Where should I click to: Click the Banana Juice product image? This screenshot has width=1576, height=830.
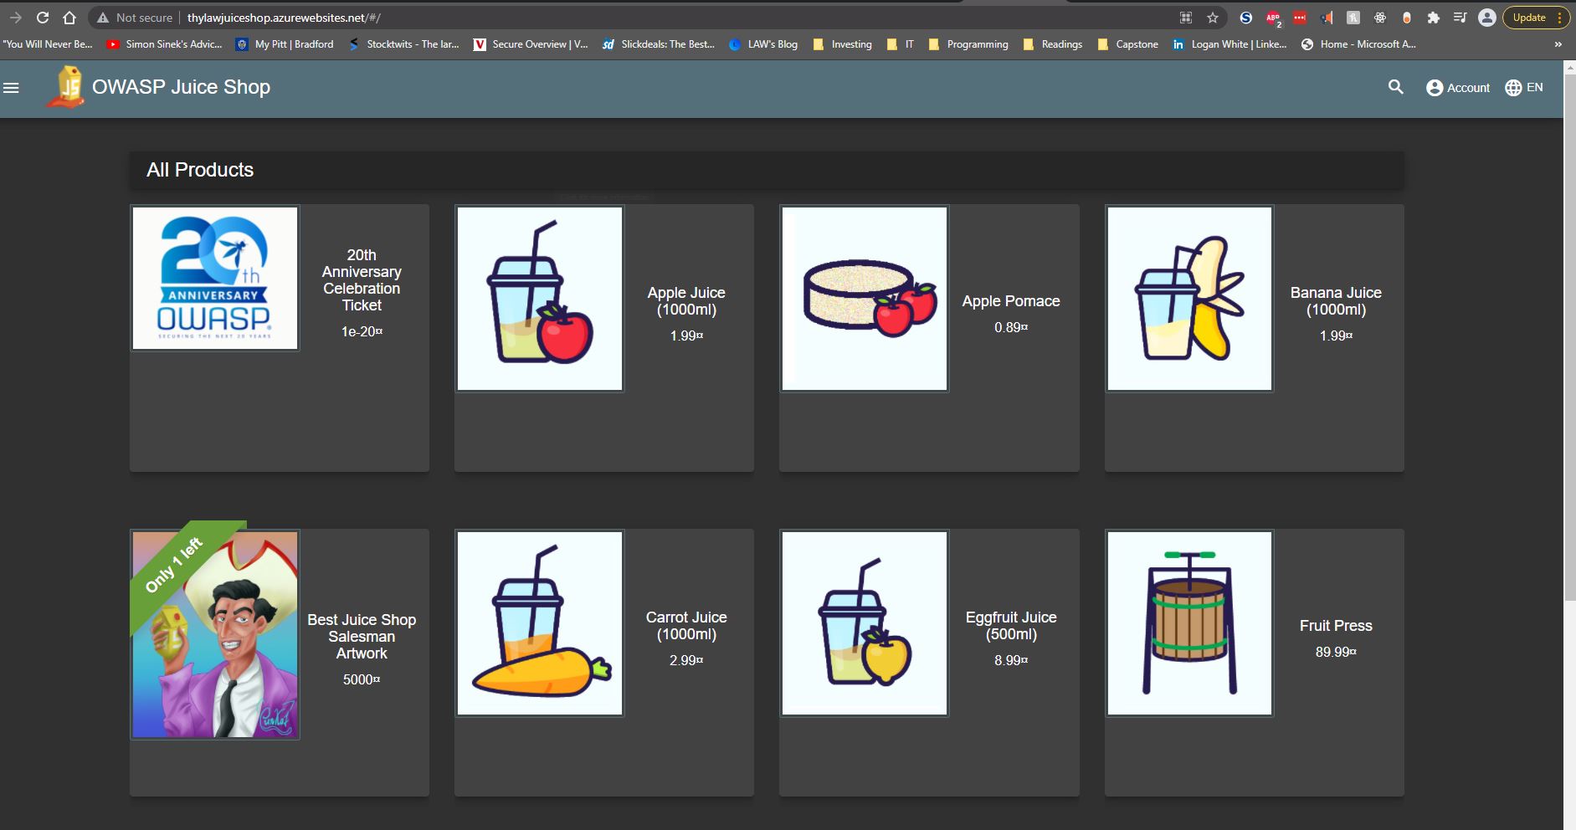pyautogui.click(x=1189, y=299)
